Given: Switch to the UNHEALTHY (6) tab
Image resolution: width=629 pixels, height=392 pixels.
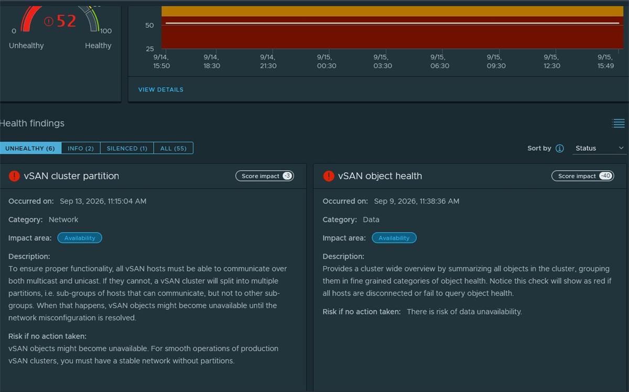Looking at the screenshot, I should (30, 148).
